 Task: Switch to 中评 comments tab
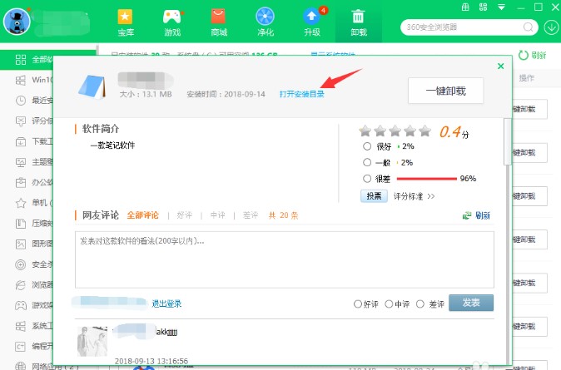(217, 215)
